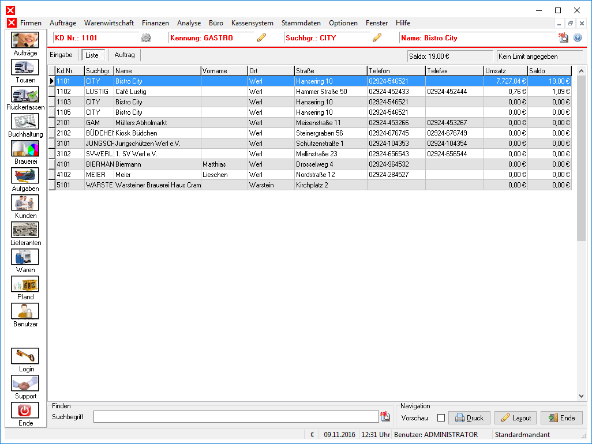Open the Warenwirtschaft menu
592x444 pixels.
(x=108, y=23)
